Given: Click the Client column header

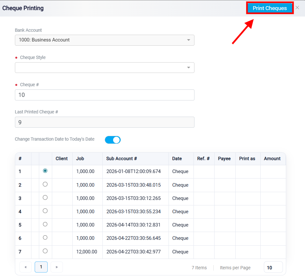Looking at the screenshot, I should coord(62,159).
